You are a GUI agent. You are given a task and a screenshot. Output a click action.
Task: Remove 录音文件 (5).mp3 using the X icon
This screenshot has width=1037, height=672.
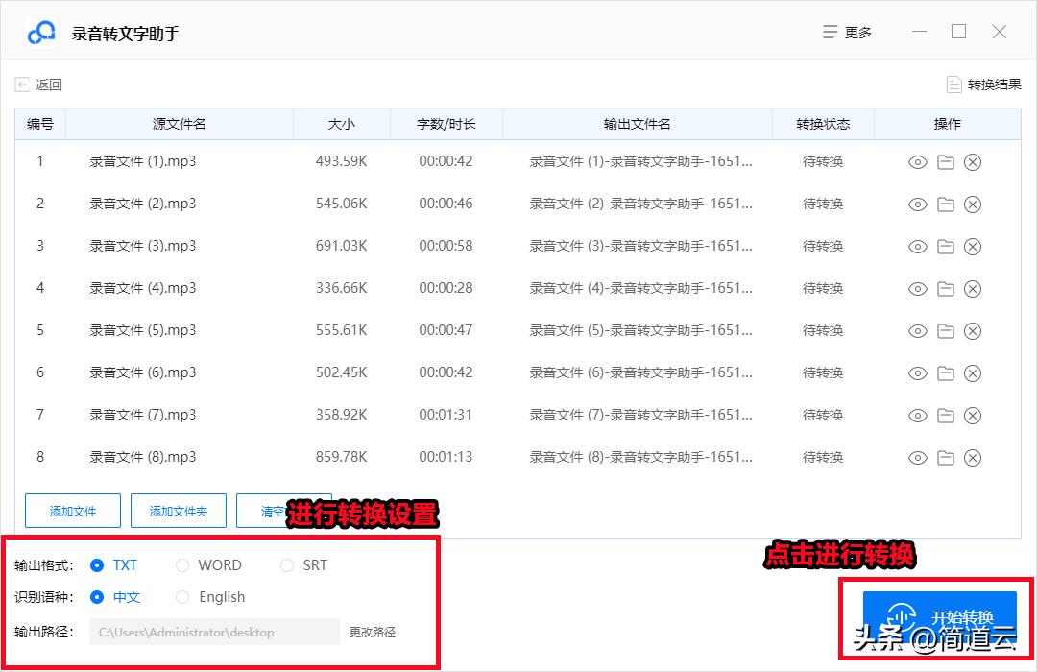point(973,330)
